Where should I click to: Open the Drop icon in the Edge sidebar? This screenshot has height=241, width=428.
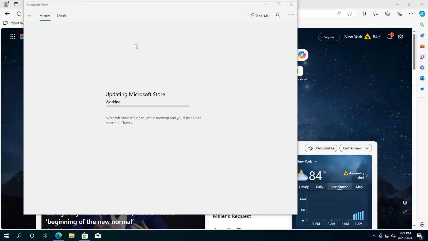422,89
